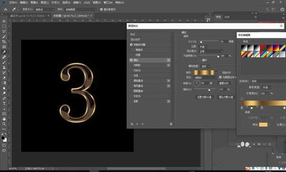Select the Move tool in the toolbox
The width and height of the screenshot is (286, 172).
[4, 21]
